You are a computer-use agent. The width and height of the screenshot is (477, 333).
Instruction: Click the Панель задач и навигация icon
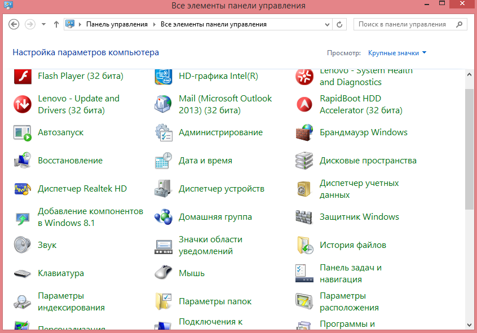[x=304, y=273]
